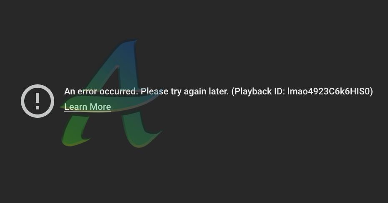Click the word "again" in the error message

[195, 92]
